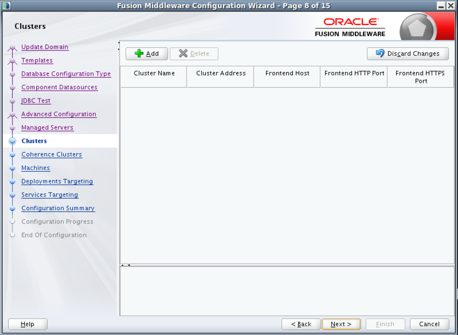Image resolution: width=458 pixels, height=335 pixels.
Task: Collapse message pane with down arrow
Action: tap(129, 265)
